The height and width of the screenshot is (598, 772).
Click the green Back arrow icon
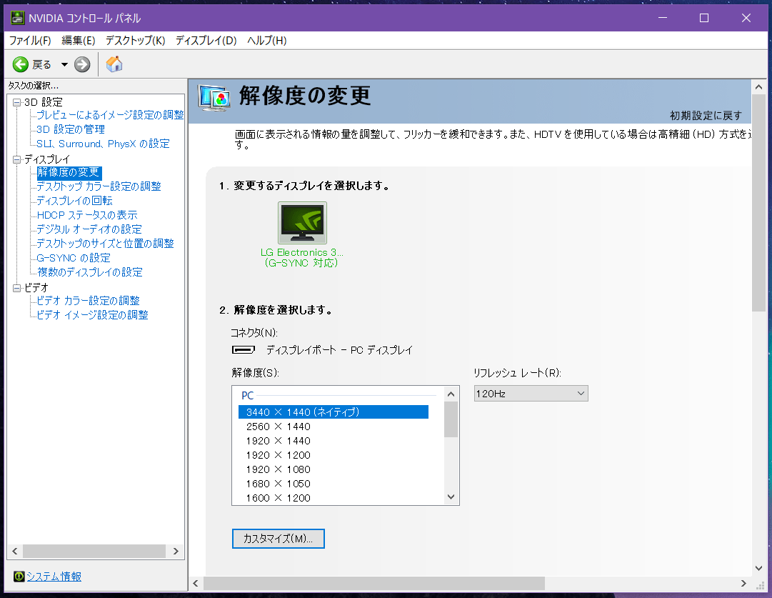coord(20,64)
